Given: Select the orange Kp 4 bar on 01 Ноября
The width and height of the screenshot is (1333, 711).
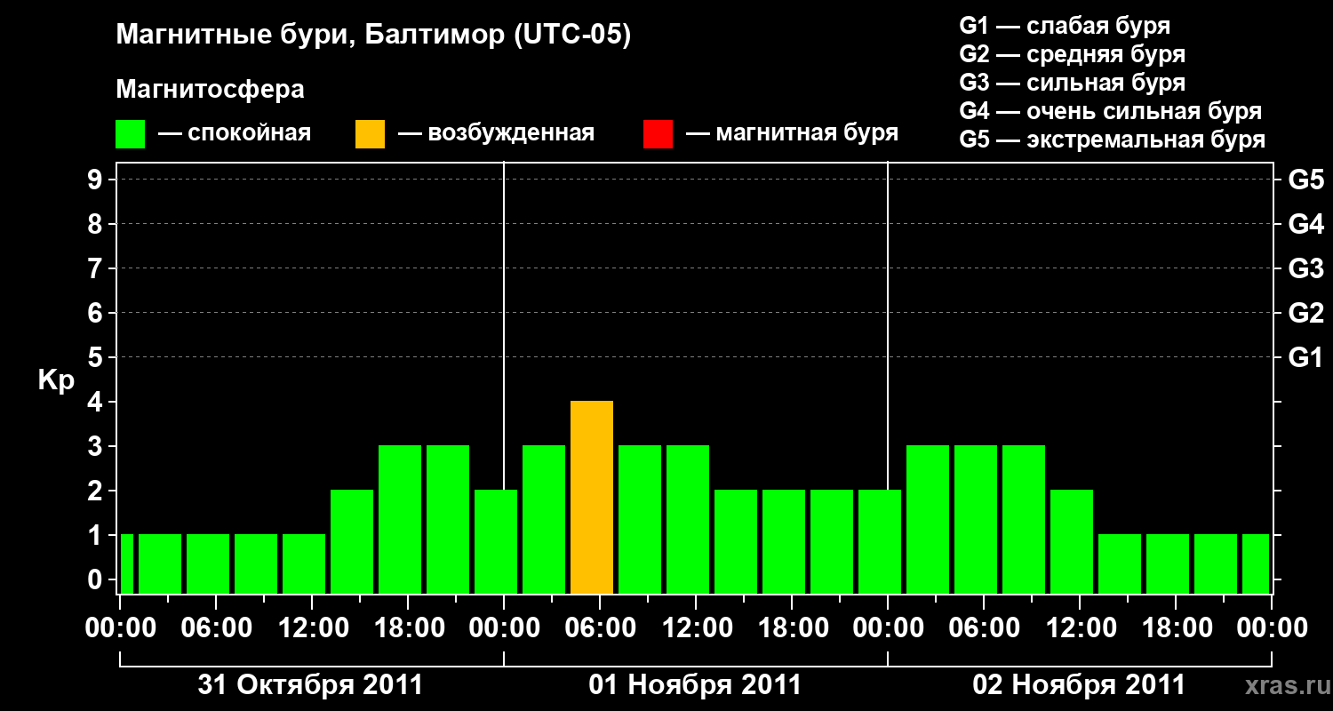Looking at the screenshot, I should 592,498.
